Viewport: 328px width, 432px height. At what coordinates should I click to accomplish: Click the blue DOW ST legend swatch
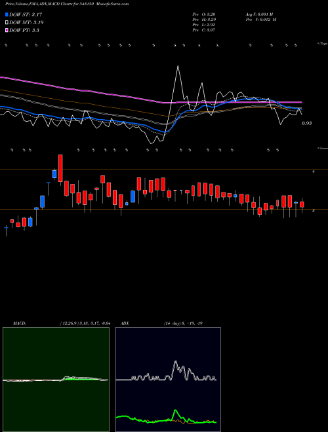point(7,14)
